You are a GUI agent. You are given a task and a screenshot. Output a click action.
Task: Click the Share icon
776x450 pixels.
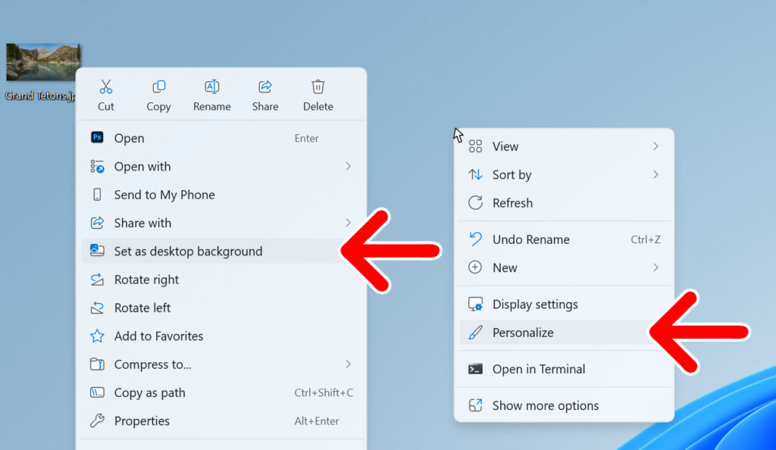[x=264, y=86]
